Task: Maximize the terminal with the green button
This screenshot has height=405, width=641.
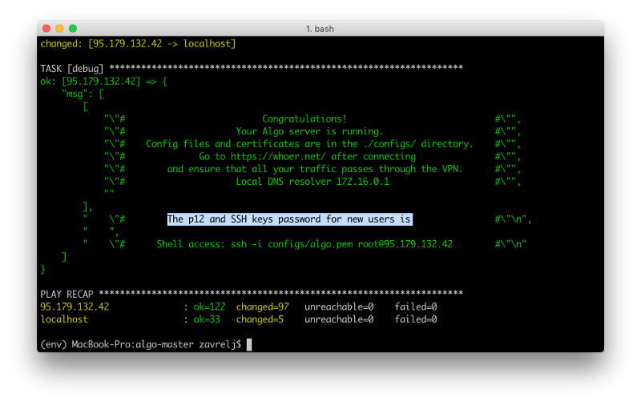Action: (73, 28)
